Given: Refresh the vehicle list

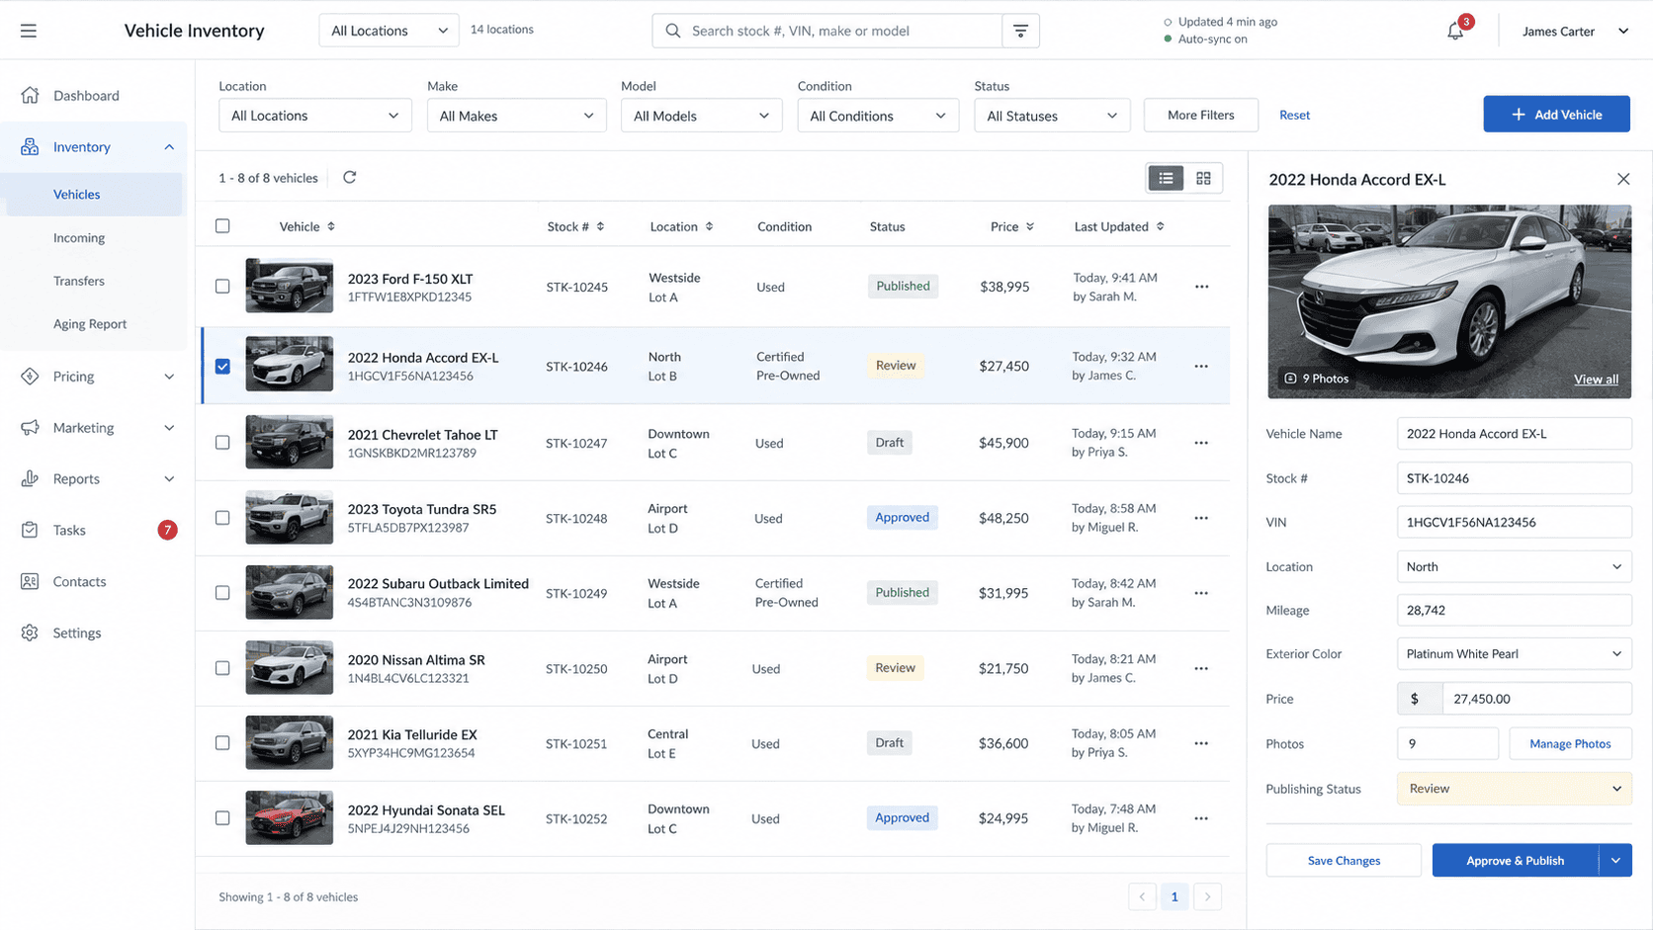Looking at the screenshot, I should pyautogui.click(x=349, y=178).
